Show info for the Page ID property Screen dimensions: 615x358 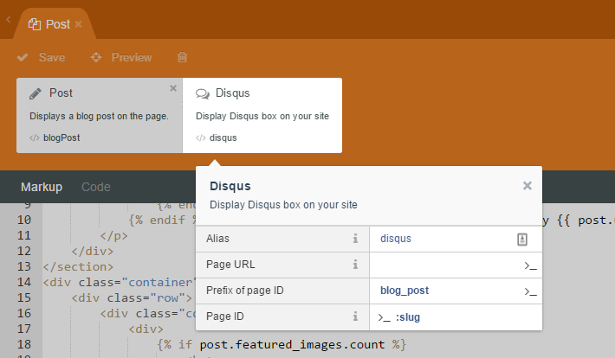click(x=355, y=316)
